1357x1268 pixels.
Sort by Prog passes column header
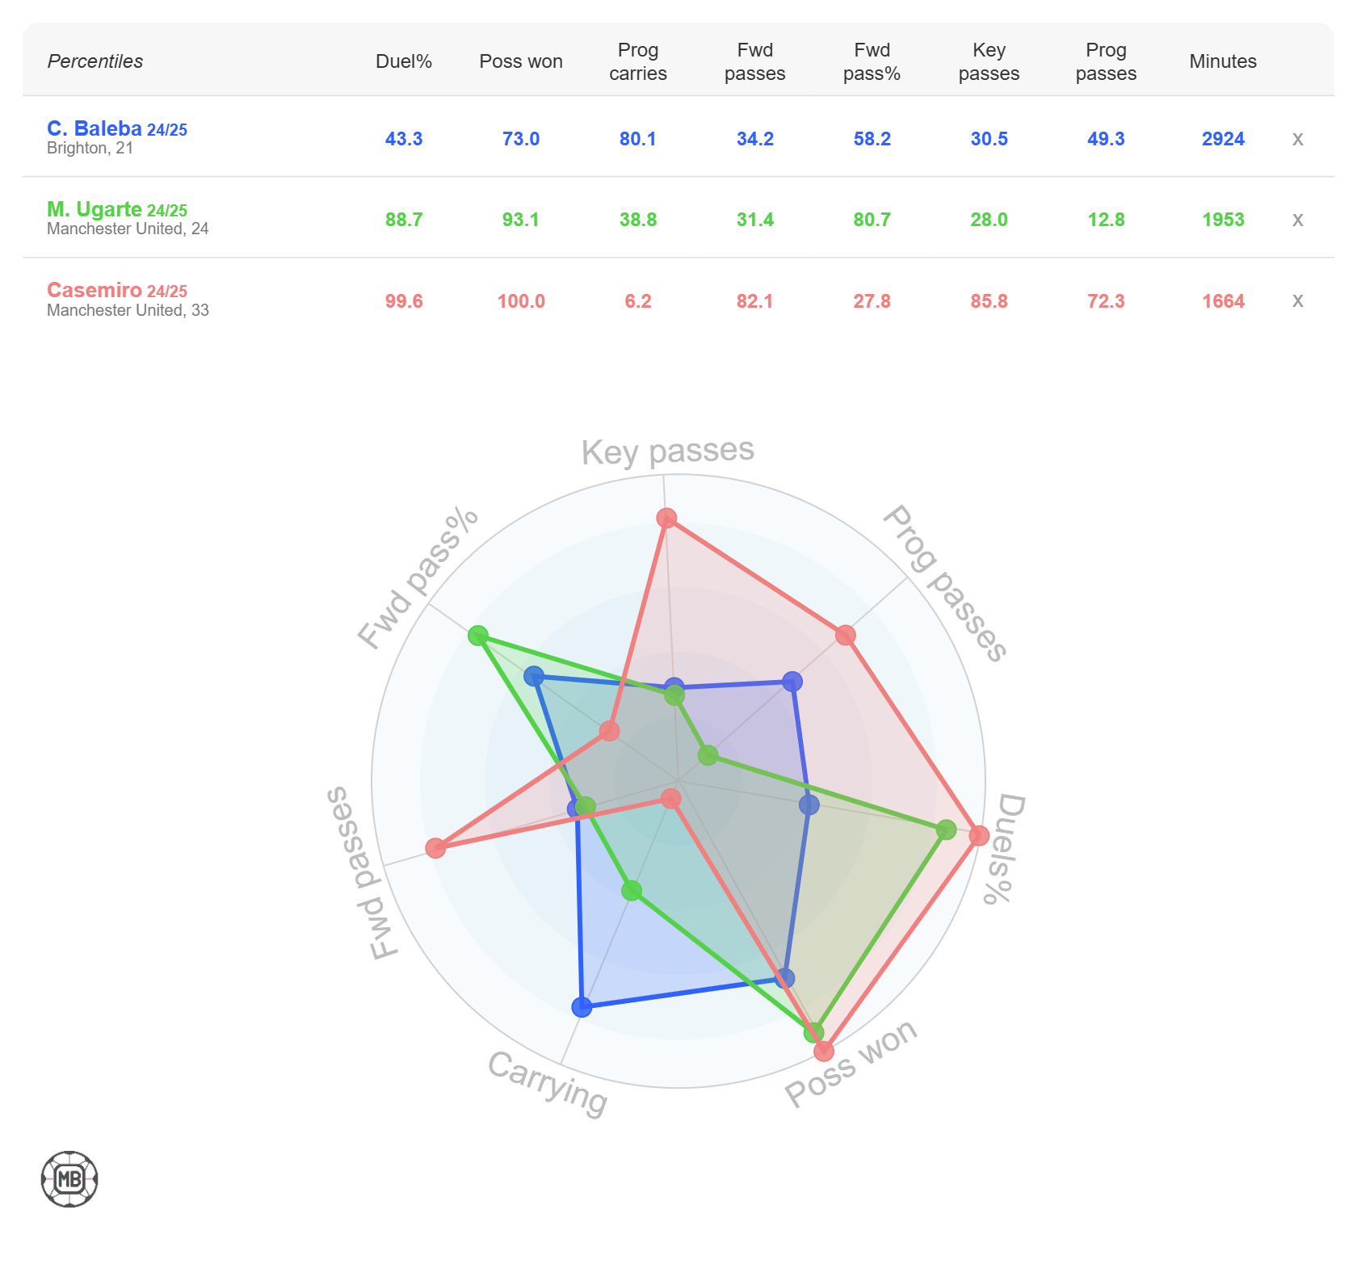[1106, 61]
